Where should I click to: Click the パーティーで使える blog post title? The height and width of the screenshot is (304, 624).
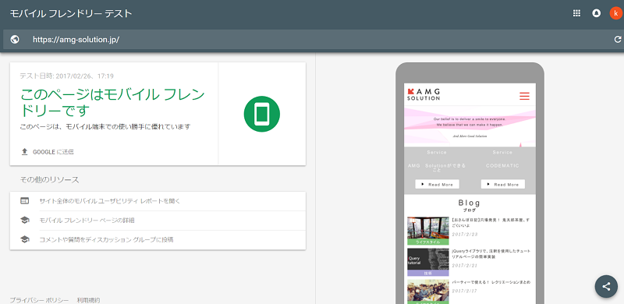[491, 282]
